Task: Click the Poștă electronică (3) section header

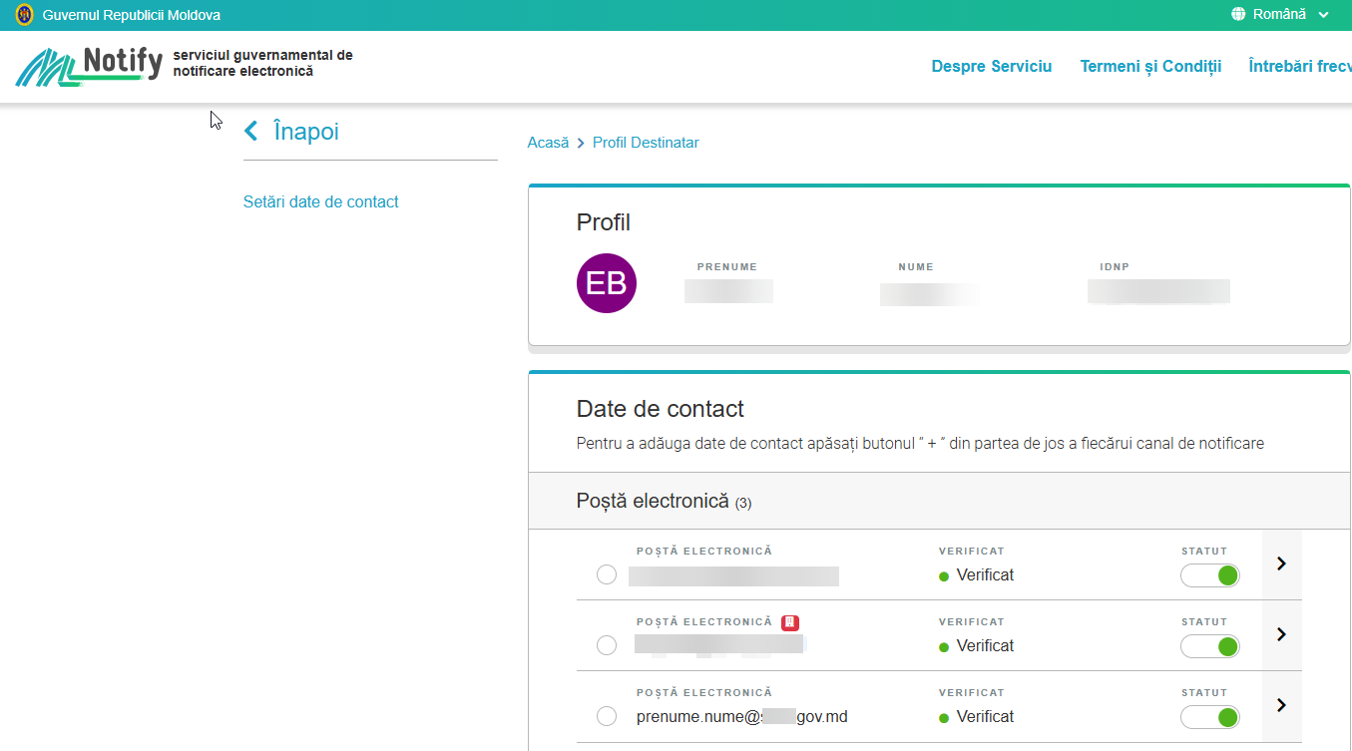Action: pos(939,501)
